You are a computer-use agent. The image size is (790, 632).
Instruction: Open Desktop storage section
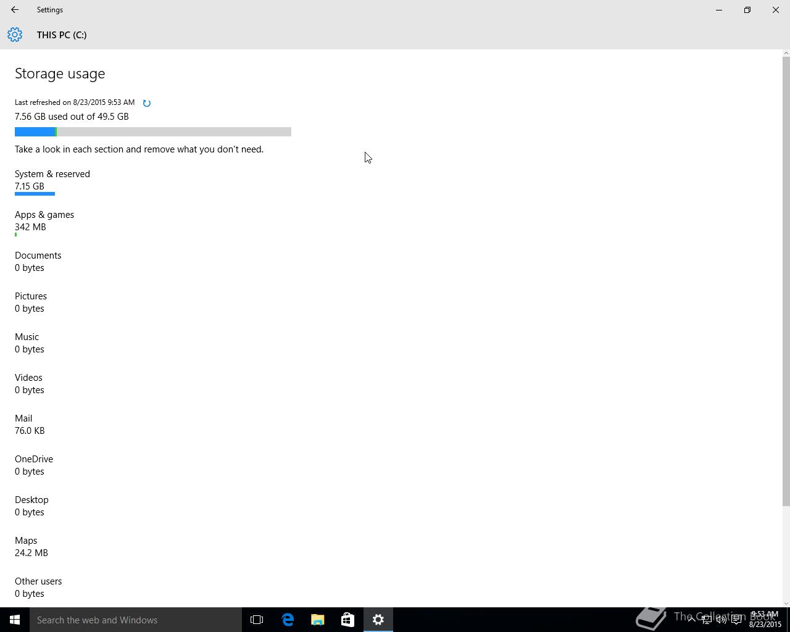click(31, 505)
